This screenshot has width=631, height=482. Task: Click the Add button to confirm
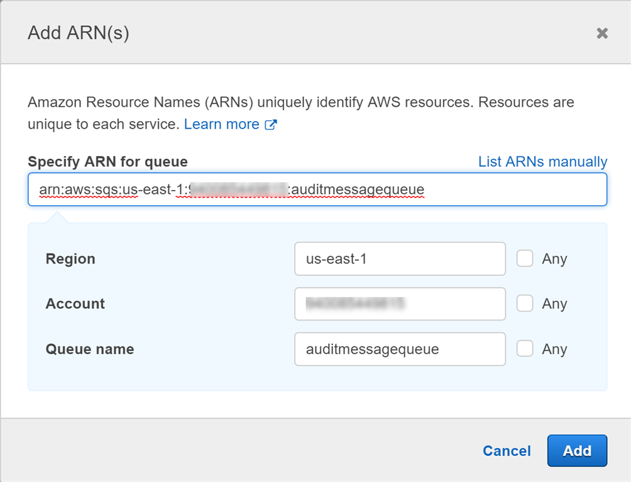click(577, 450)
